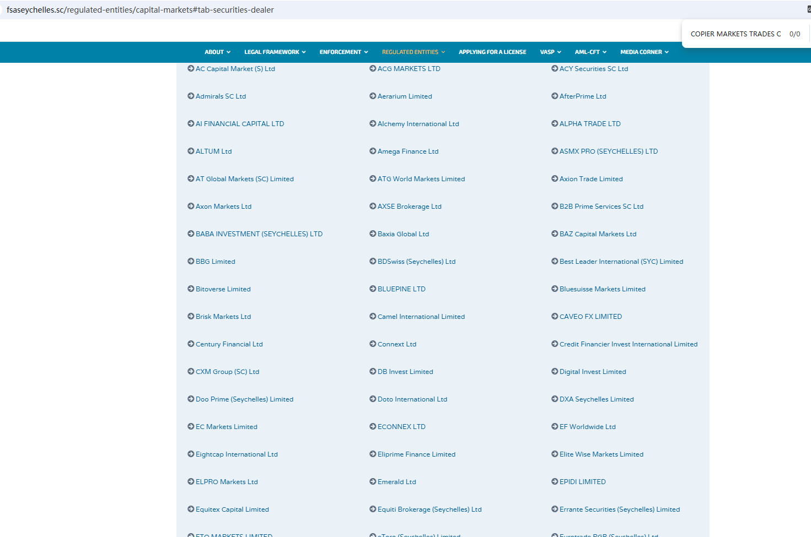Open DXA Seychelles Limited link
This screenshot has height=537, width=811.
pos(597,399)
